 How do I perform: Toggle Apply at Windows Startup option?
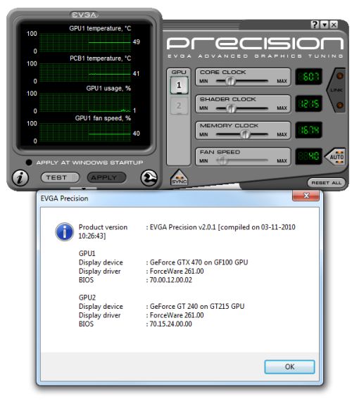pos(29,163)
